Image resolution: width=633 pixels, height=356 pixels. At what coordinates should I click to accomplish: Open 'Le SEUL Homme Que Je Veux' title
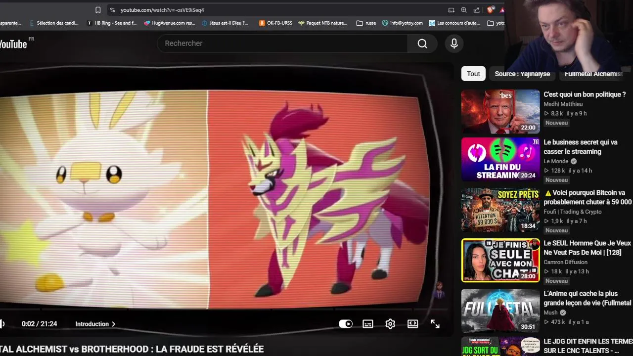[588, 248]
